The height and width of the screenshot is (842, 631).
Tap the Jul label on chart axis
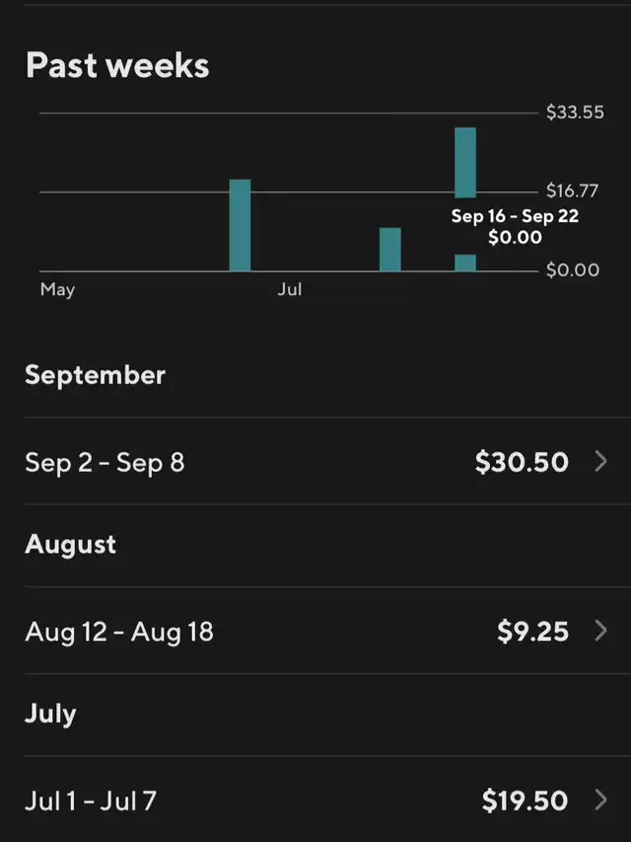(290, 289)
